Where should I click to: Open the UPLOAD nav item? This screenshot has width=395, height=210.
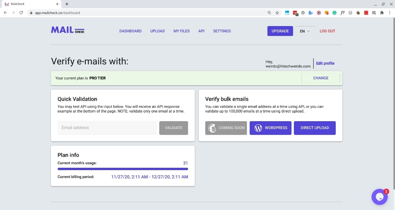point(158,31)
